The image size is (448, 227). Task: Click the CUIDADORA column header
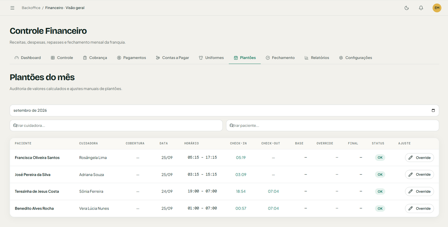pyautogui.click(x=88, y=144)
